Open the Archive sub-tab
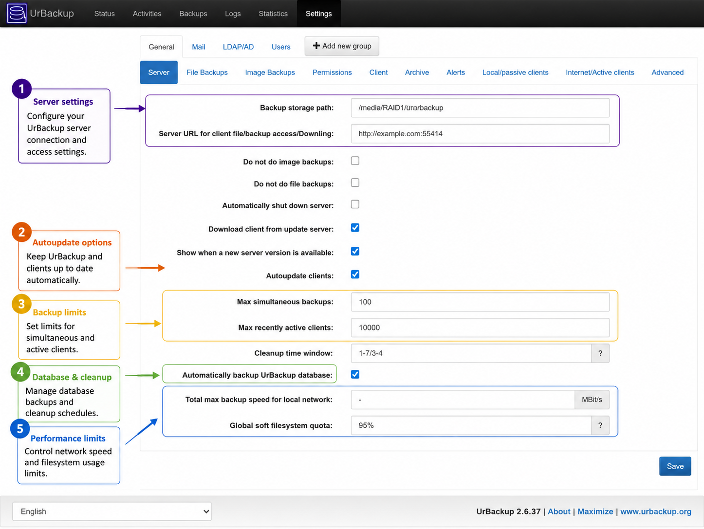Viewport: 704px width, 529px height. click(x=417, y=73)
